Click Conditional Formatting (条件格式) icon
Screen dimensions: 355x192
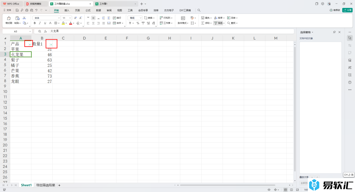point(183,18)
